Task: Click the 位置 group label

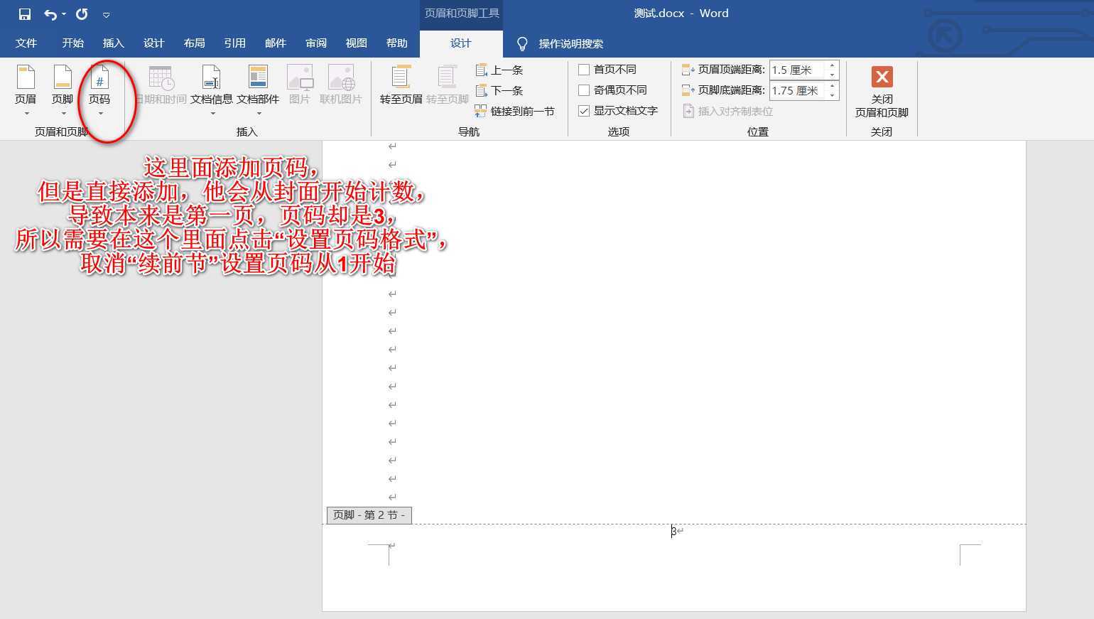Action: [x=758, y=132]
